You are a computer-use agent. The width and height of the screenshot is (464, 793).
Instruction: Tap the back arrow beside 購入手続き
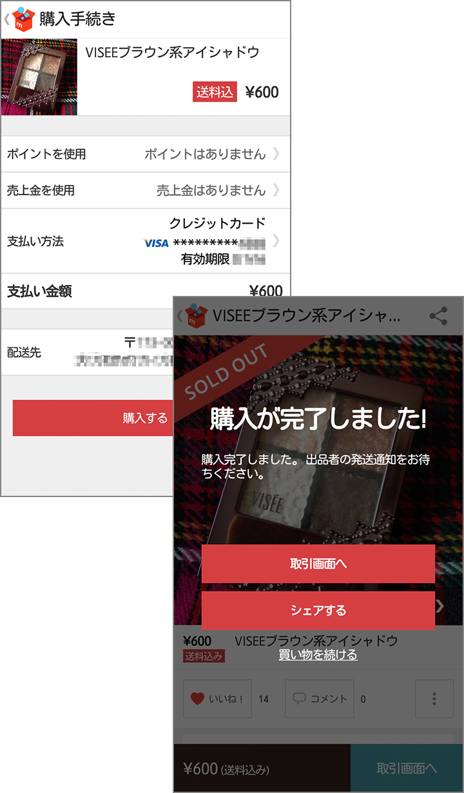click(x=6, y=19)
